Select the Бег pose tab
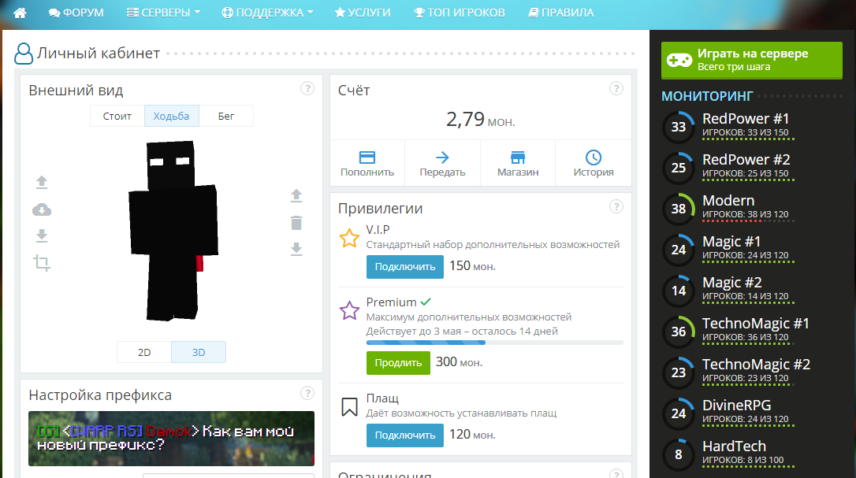Screen dimensions: 856x478 (226, 117)
